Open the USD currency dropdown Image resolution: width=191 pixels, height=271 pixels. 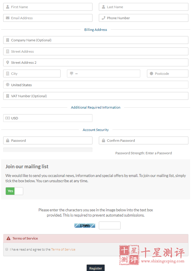click(x=48, y=118)
